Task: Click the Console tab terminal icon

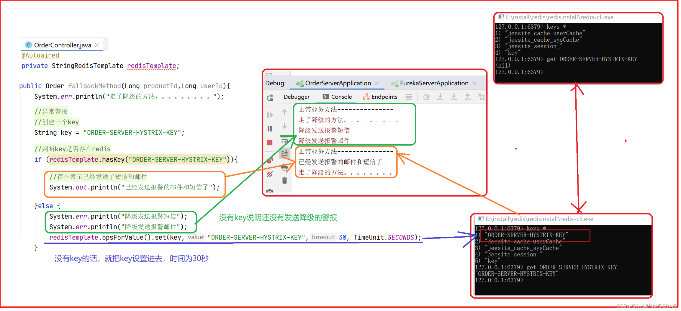Action: (x=326, y=97)
